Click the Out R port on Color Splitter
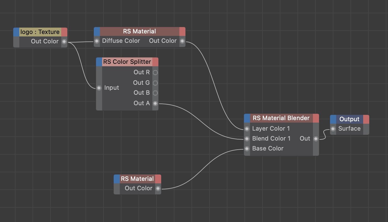The width and height of the screenshot is (388, 222). pyautogui.click(x=155, y=73)
